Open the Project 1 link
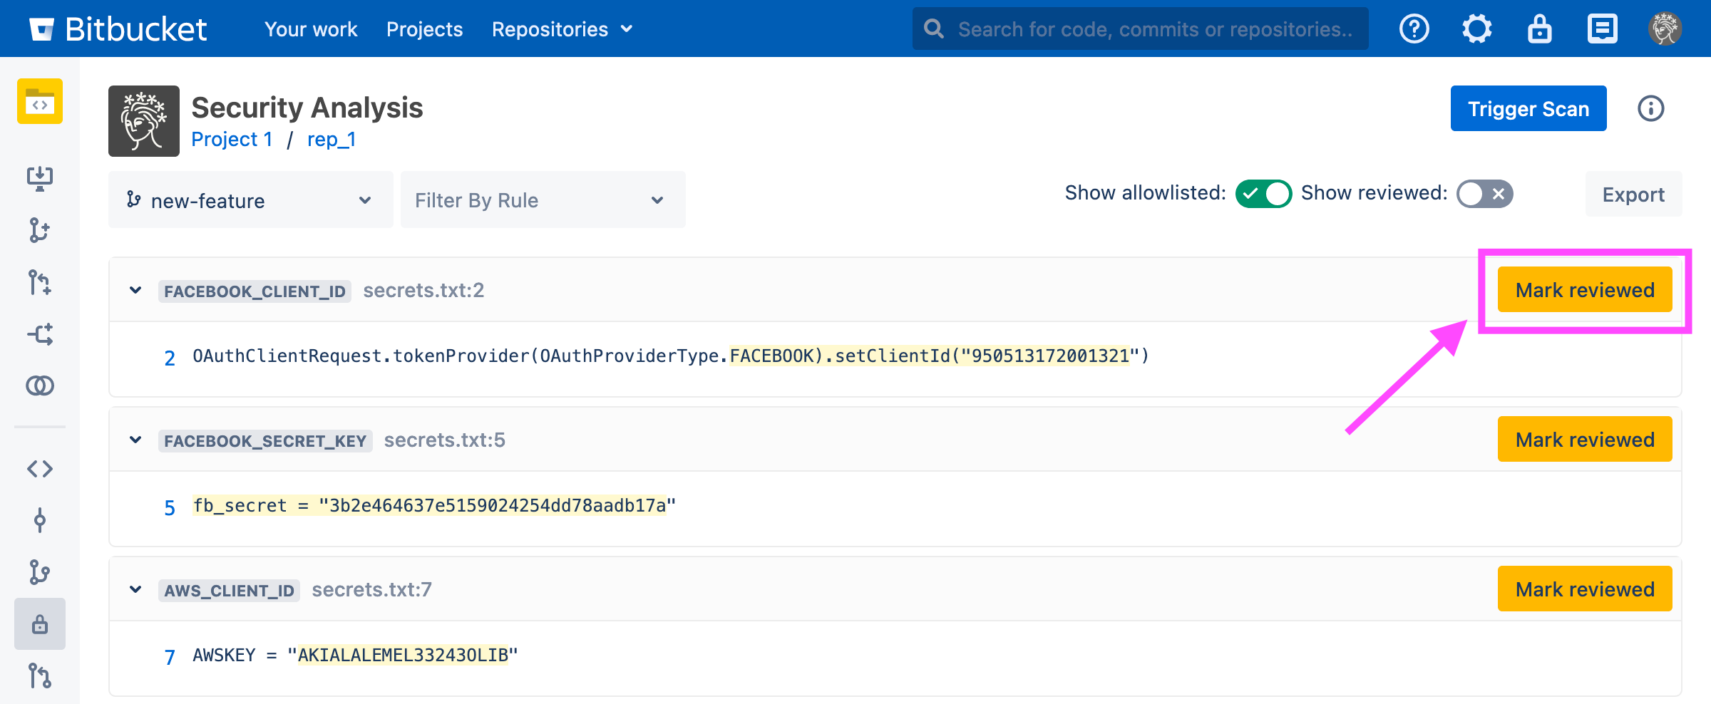The width and height of the screenshot is (1711, 704). click(x=231, y=139)
